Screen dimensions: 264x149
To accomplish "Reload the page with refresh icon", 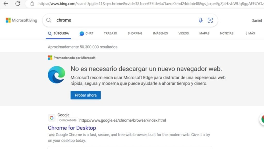I will pos(18,4).
